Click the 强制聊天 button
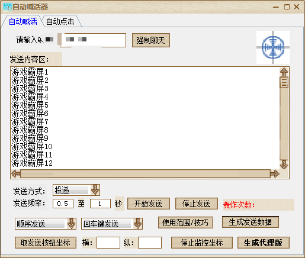The height and width of the screenshot is (258, 305). 151,40
